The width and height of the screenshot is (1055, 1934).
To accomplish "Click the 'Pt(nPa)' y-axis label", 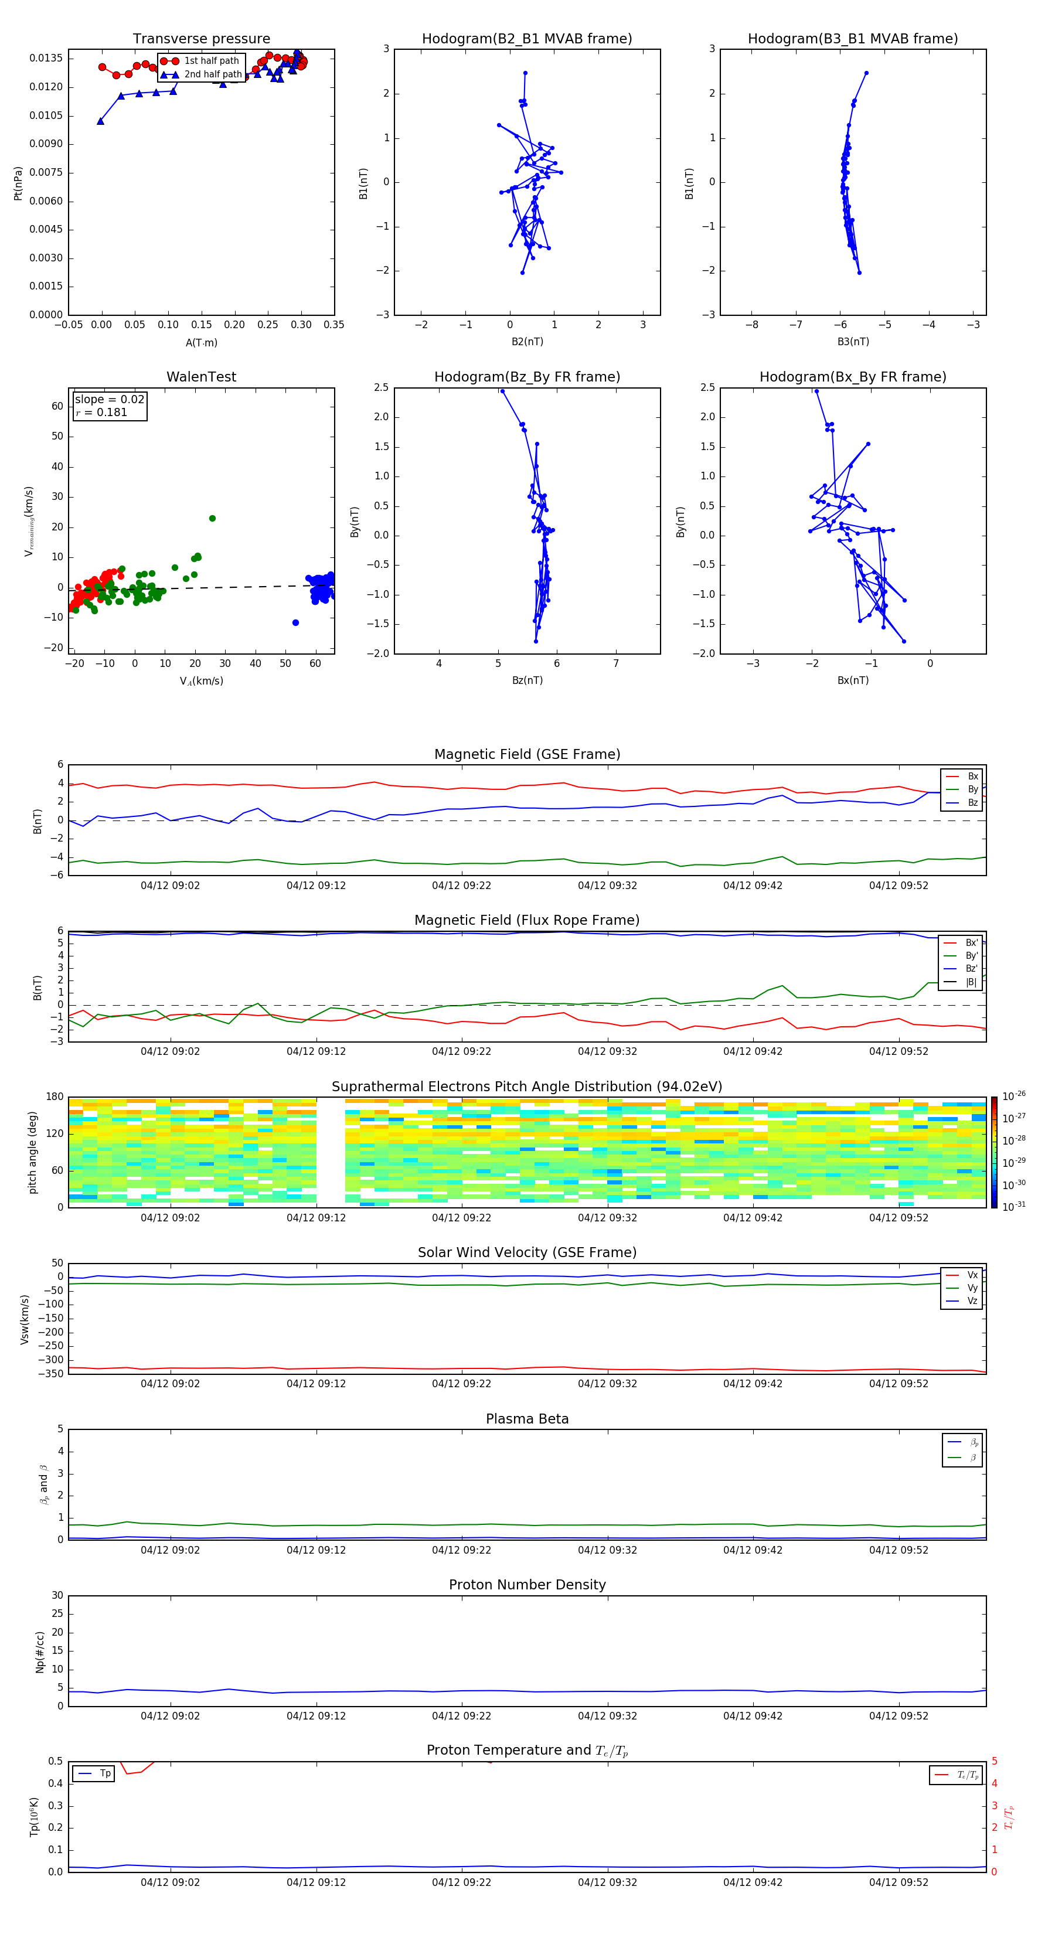I will tap(18, 182).
